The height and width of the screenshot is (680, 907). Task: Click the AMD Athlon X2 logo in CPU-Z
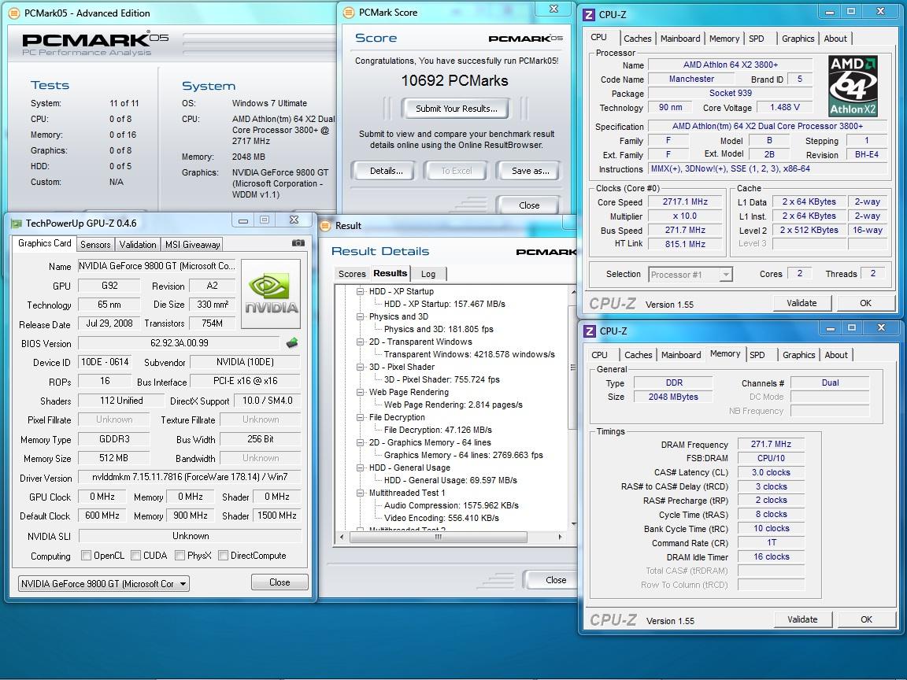pos(853,86)
